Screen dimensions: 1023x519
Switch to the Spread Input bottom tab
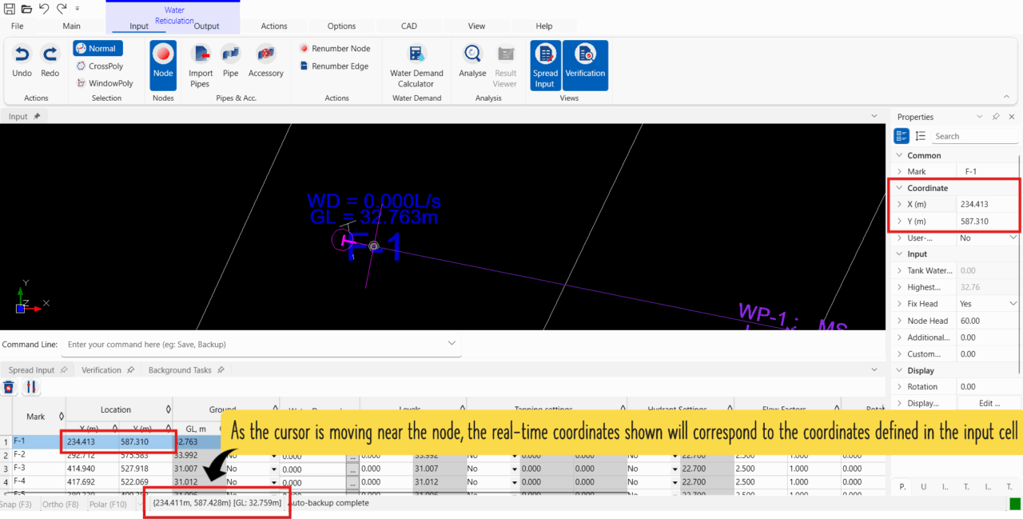(31, 370)
